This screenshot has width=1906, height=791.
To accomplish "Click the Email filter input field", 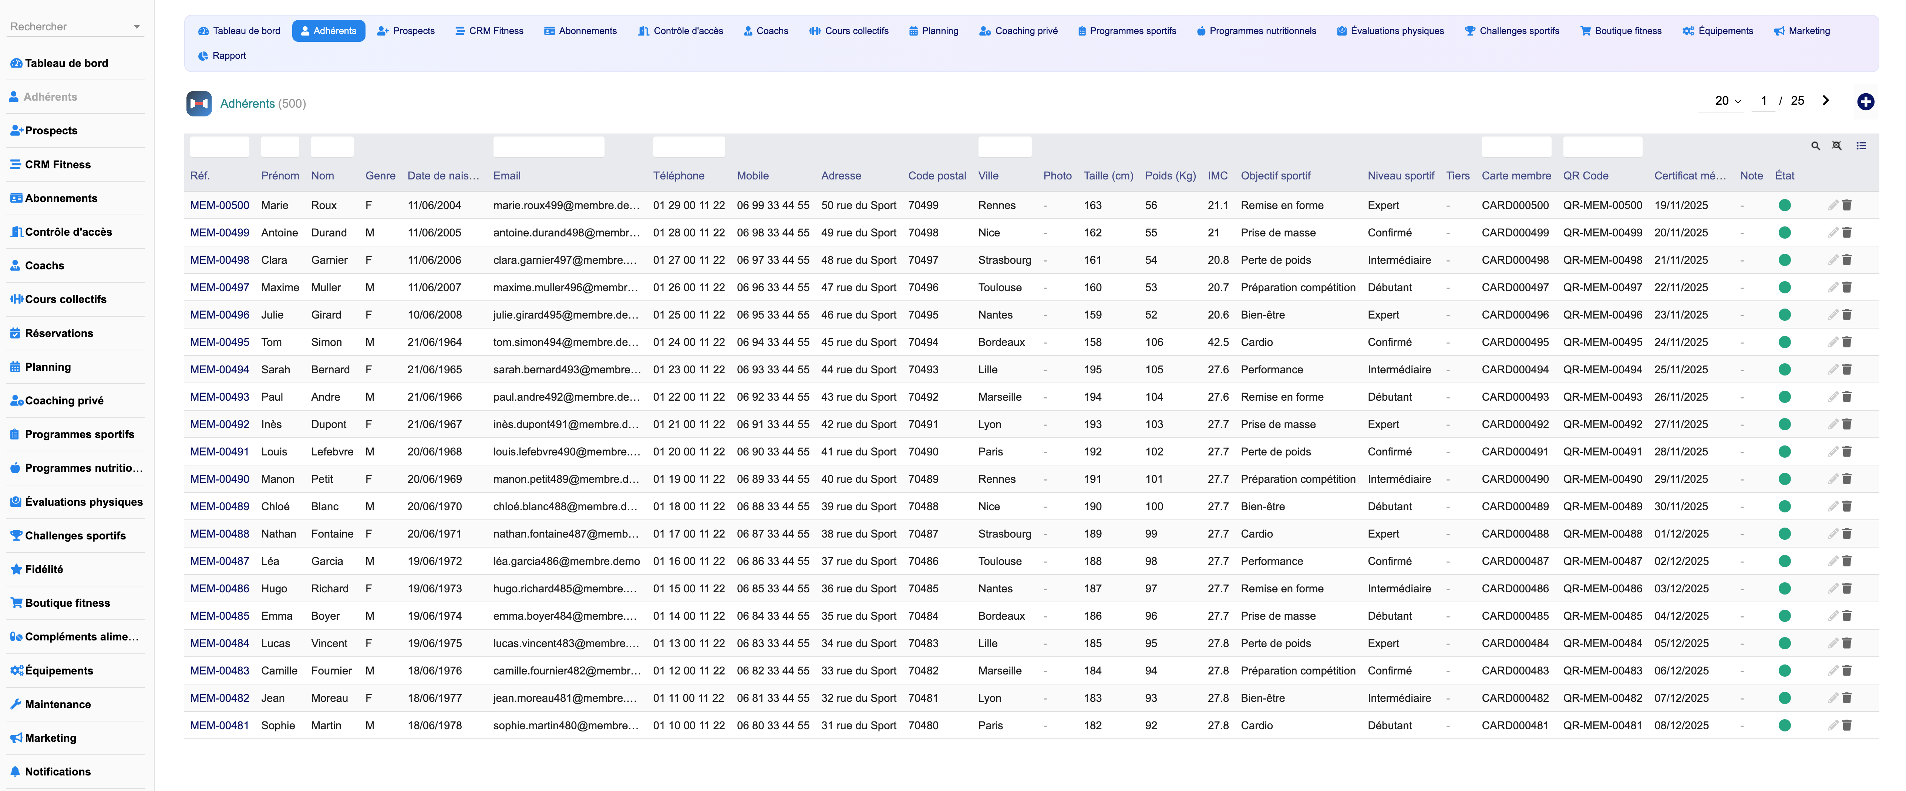I will [x=548, y=147].
